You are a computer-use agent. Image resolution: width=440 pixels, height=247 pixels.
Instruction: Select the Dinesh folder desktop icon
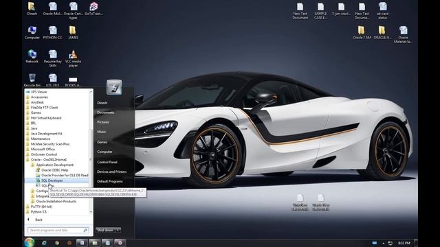pyautogui.click(x=32, y=8)
